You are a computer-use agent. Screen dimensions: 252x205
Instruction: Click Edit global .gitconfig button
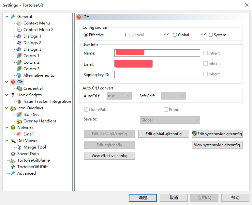click(164, 134)
